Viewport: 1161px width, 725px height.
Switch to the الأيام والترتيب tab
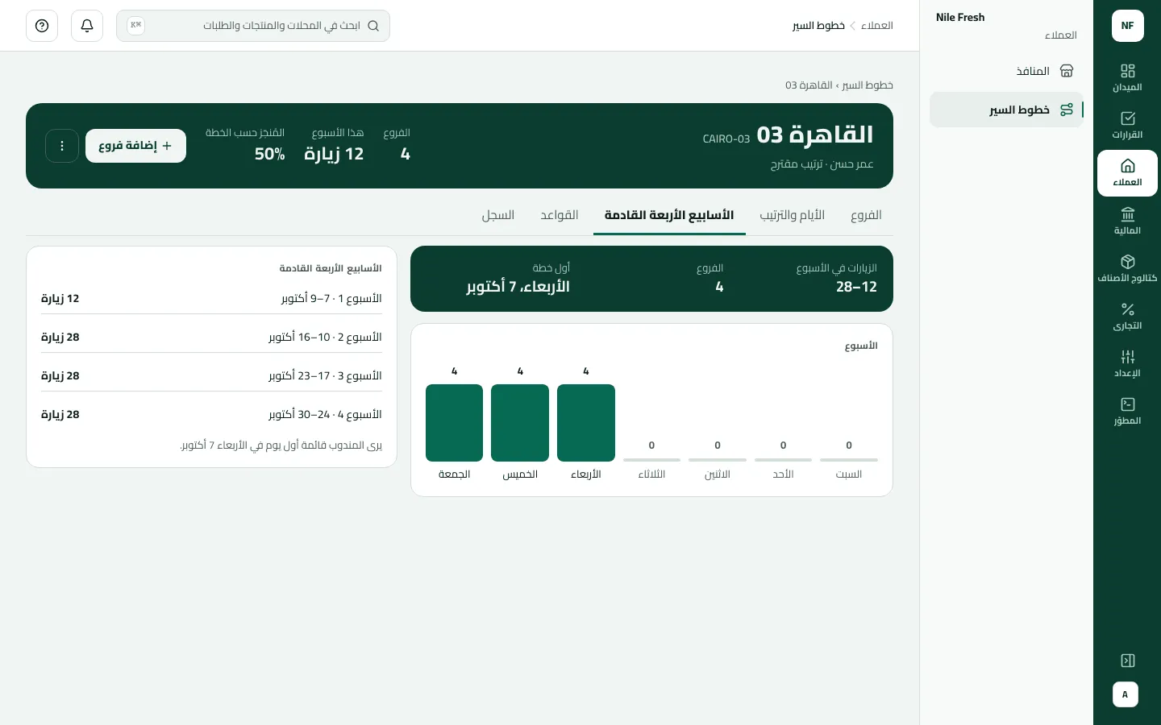(x=793, y=215)
